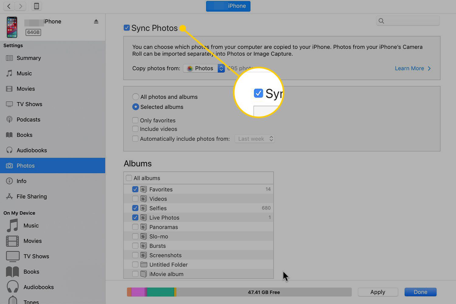Open Music under Settings
The height and width of the screenshot is (304, 456).
[53, 73]
